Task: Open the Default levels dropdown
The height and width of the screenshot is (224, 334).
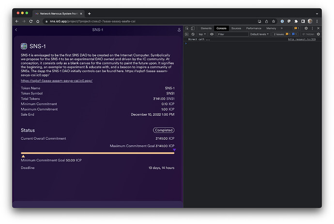Action: coord(259,34)
